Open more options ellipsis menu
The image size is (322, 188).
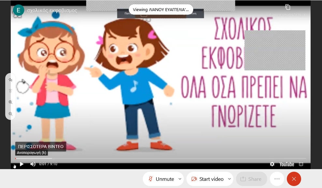click(277, 179)
